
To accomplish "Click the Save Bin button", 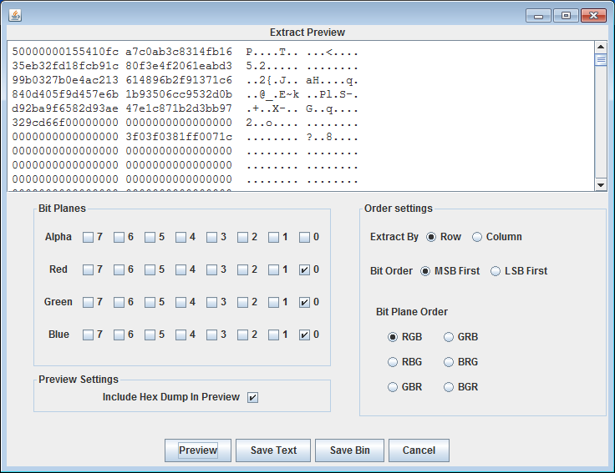I will point(349,450).
